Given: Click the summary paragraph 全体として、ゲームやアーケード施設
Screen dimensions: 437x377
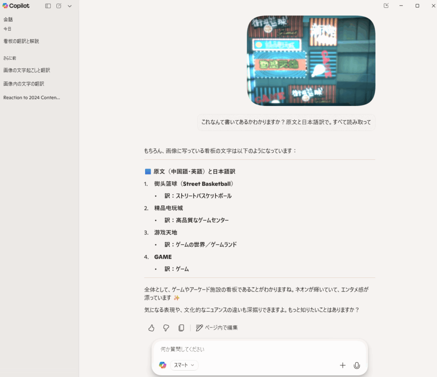Looking at the screenshot, I should [x=256, y=294].
